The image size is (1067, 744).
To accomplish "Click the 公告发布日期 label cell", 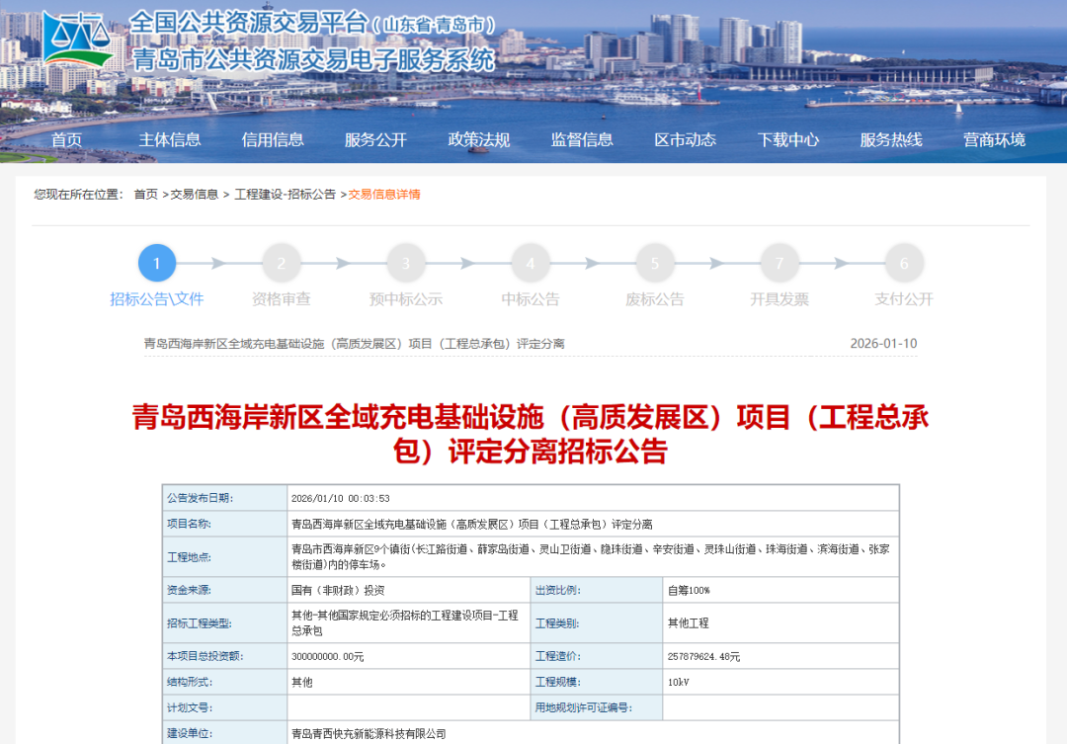I will pyautogui.click(x=225, y=498).
